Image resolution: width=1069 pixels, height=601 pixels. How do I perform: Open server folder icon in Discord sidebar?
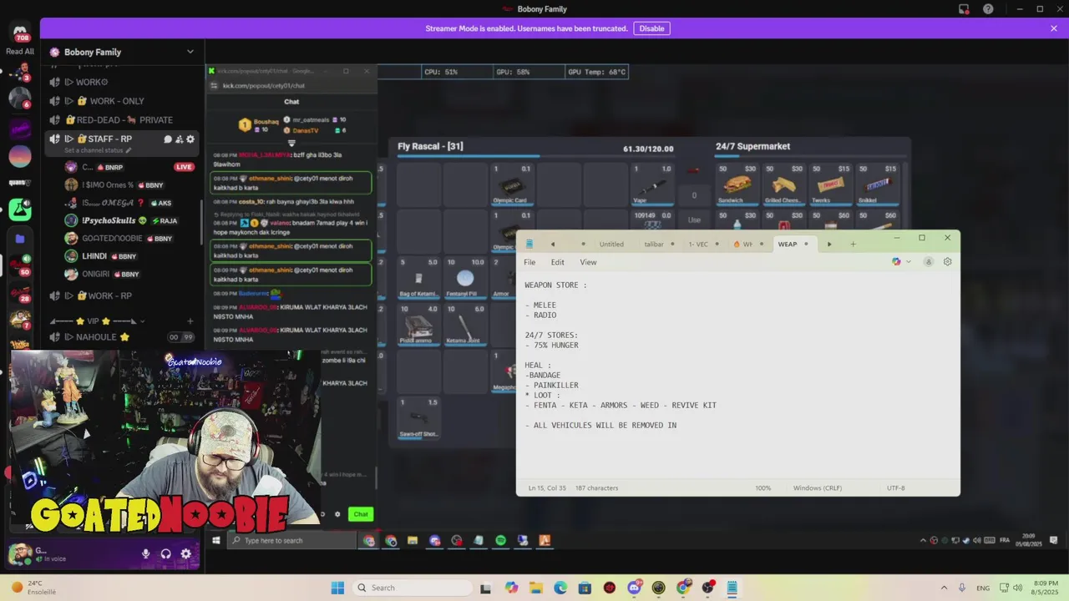pos(20,238)
